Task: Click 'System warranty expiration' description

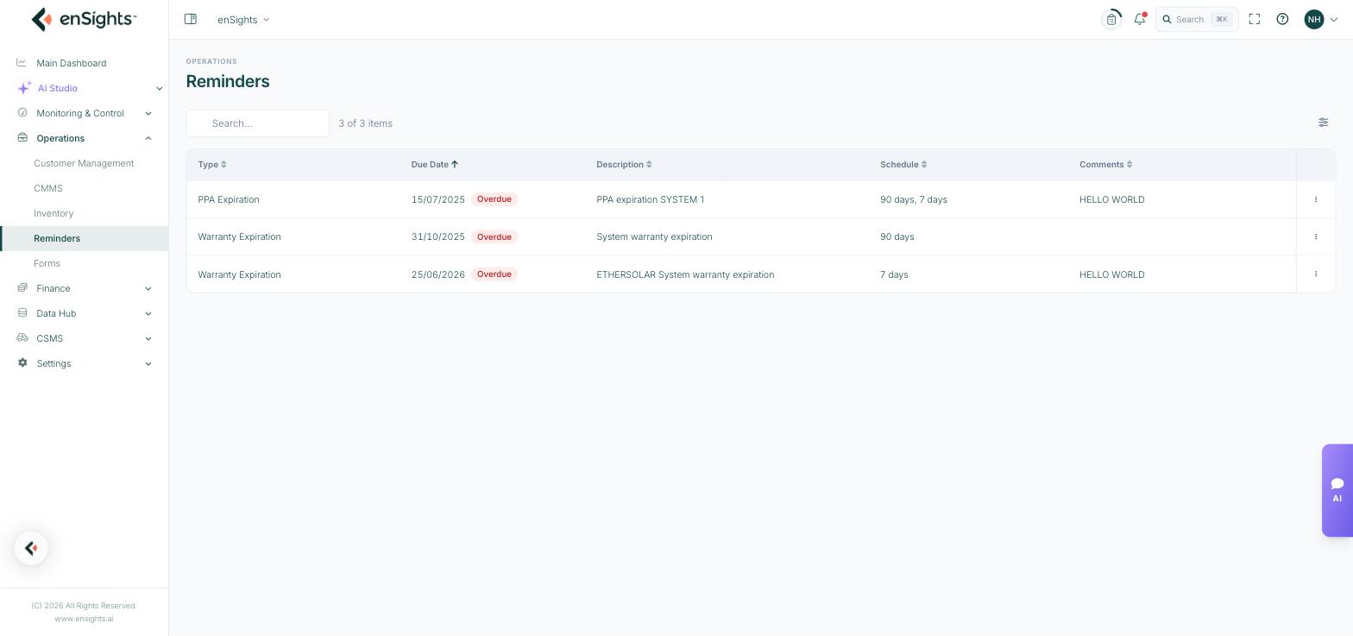Action: coord(654,236)
